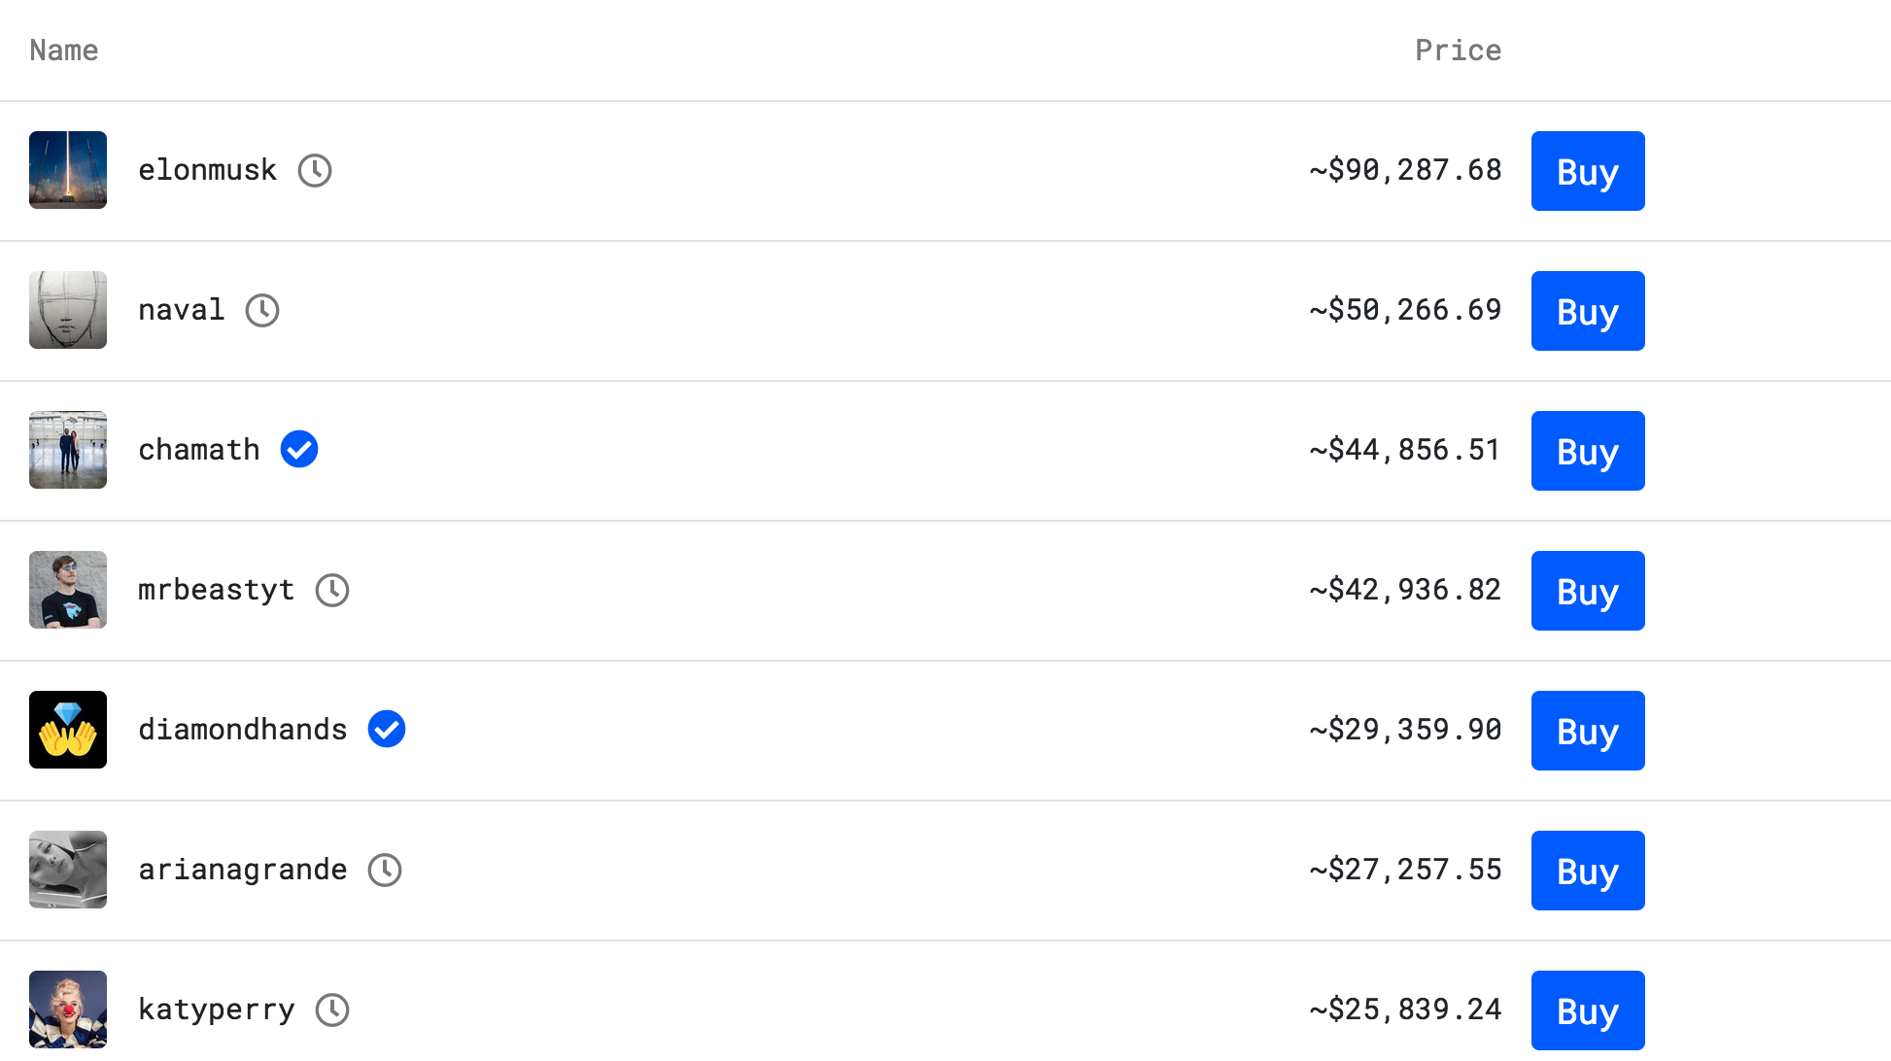Image resolution: width=1891 pixels, height=1061 pixels.
Task: Buy the elonmusk creator coin
Action: [1587, 171]
